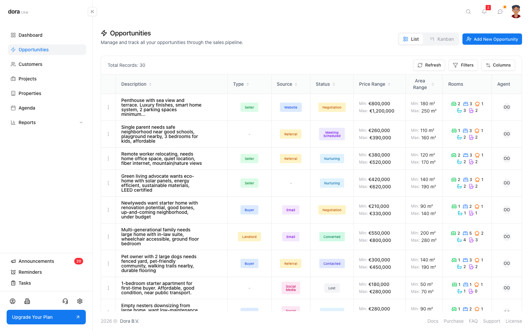Open row actions for Multi-generational family row
This screenshot has height=331, width=530.
pos(108,237)
